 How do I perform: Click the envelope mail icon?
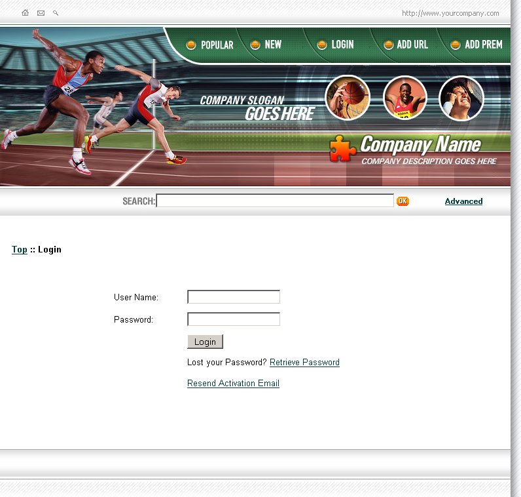pos(41,13)
